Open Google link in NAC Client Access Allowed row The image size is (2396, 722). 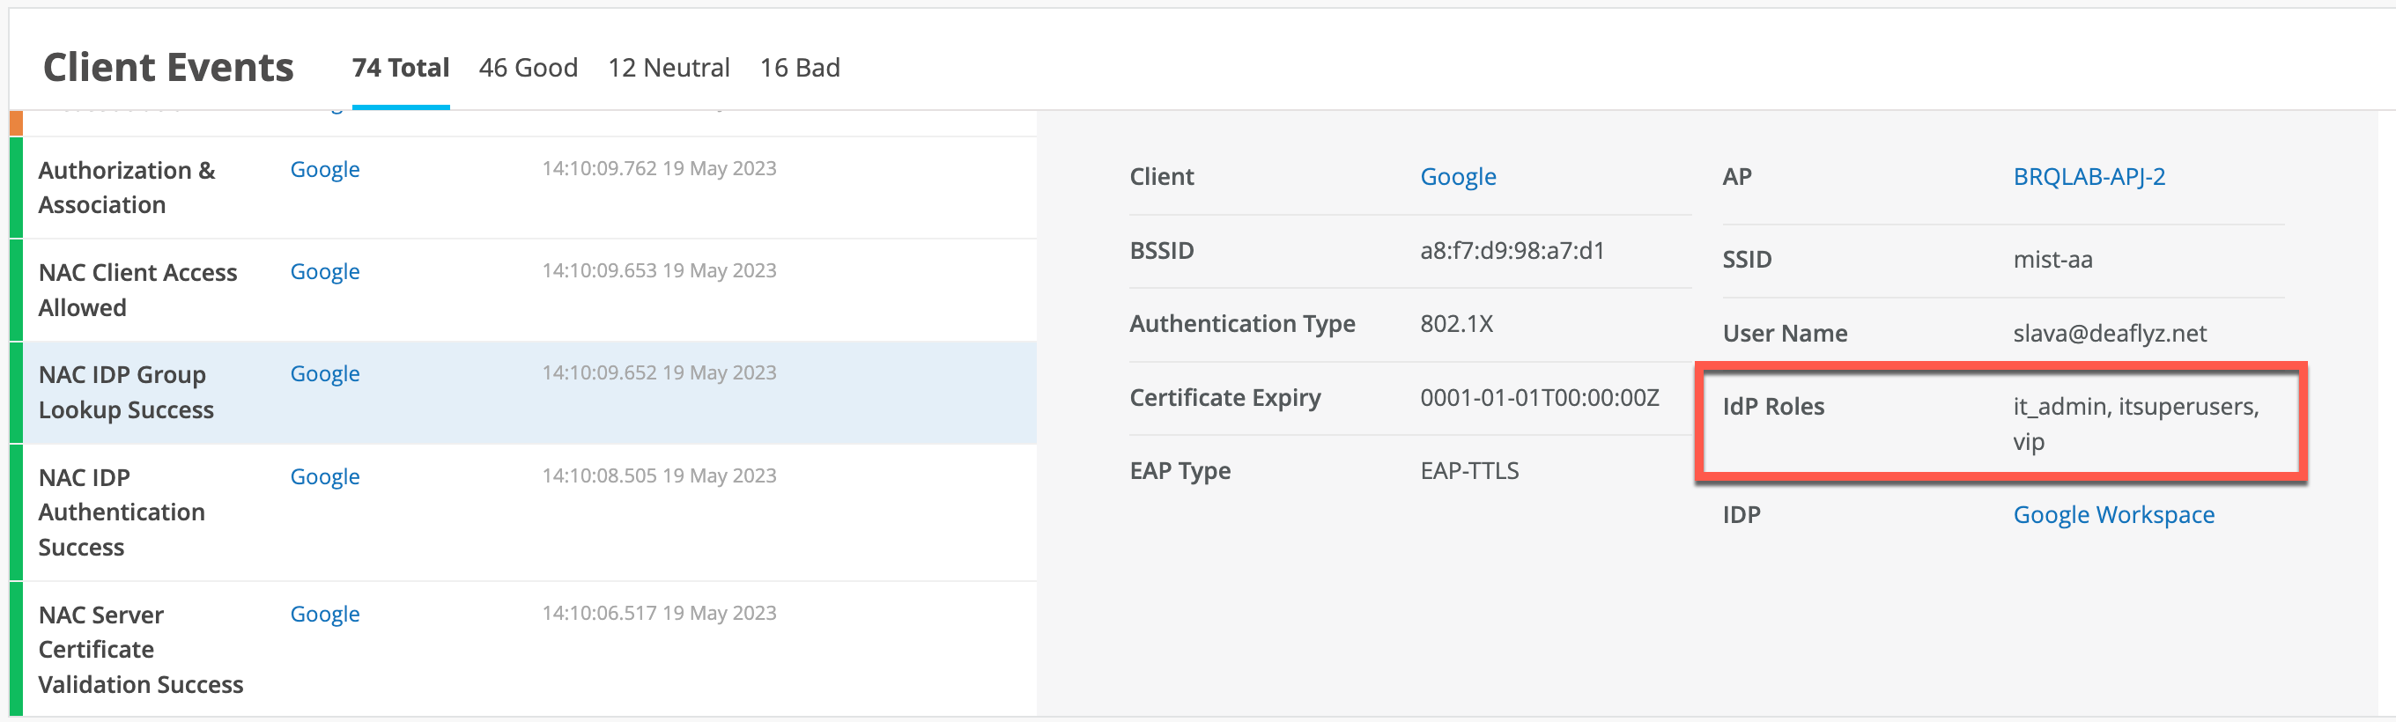(325, 272)
